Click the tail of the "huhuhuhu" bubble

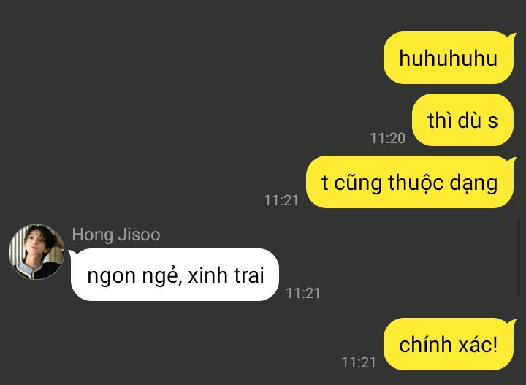(511, 37)
